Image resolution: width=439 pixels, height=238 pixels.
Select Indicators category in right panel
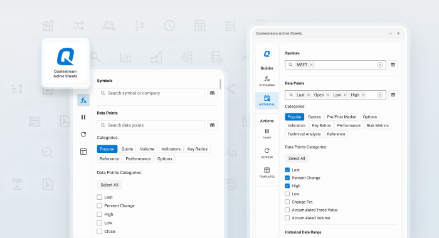tap(297, 125)
